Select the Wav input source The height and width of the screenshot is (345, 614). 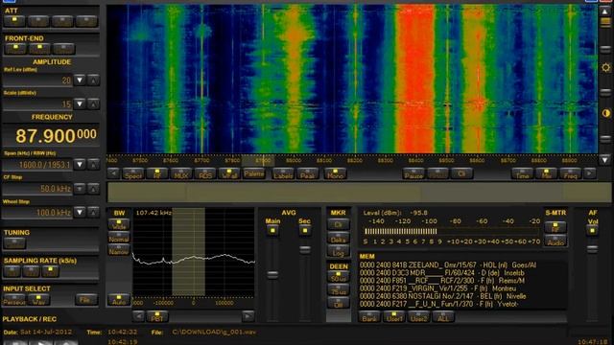point(38,300)
